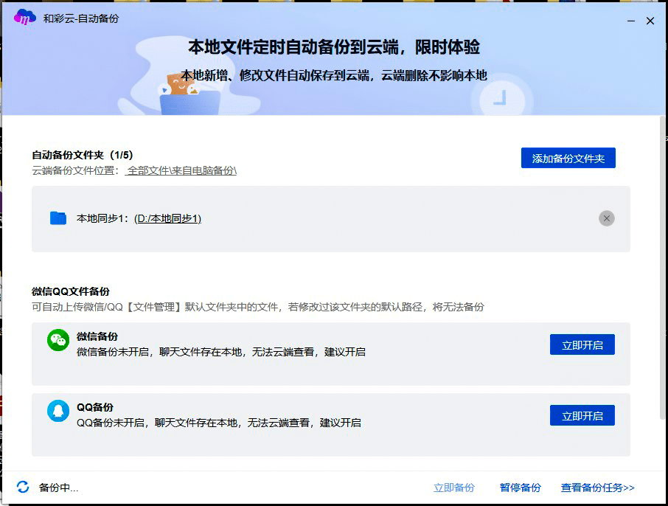Click the vertical scrollbar on the right
The height and width of the screenshot is (506, 668).
pyautogui.click(x=664, y=267)
